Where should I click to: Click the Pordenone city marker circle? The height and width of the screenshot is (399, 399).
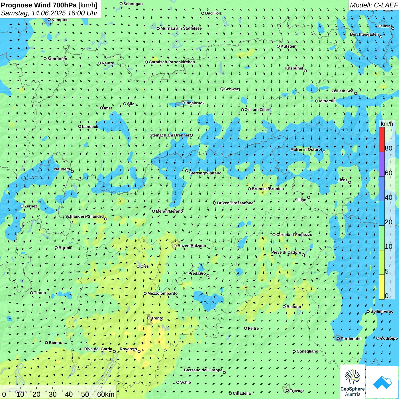(338, 339)
